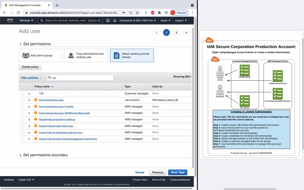This screenshot has width=304, height=190.
Task: Open the AdministratorAccess-Amplify policy link
Action: click(x=56, y=107)
